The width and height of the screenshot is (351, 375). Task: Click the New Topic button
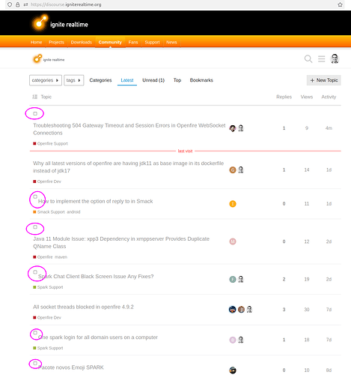point(324,80)
